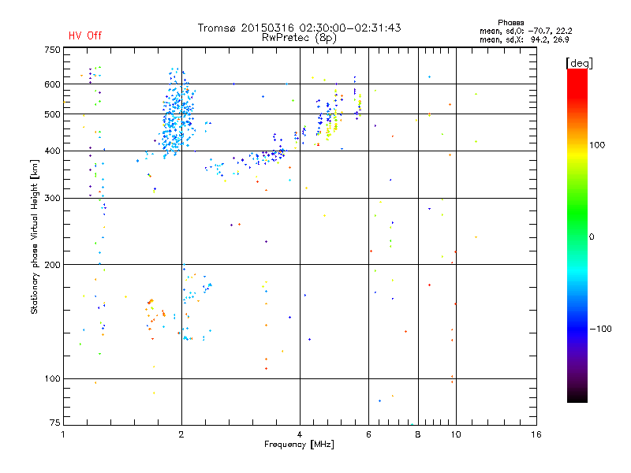Click the 'RwPretec (8p)' subtitle
The width and height of the screenshot is (631, 473).
(299, 38)
